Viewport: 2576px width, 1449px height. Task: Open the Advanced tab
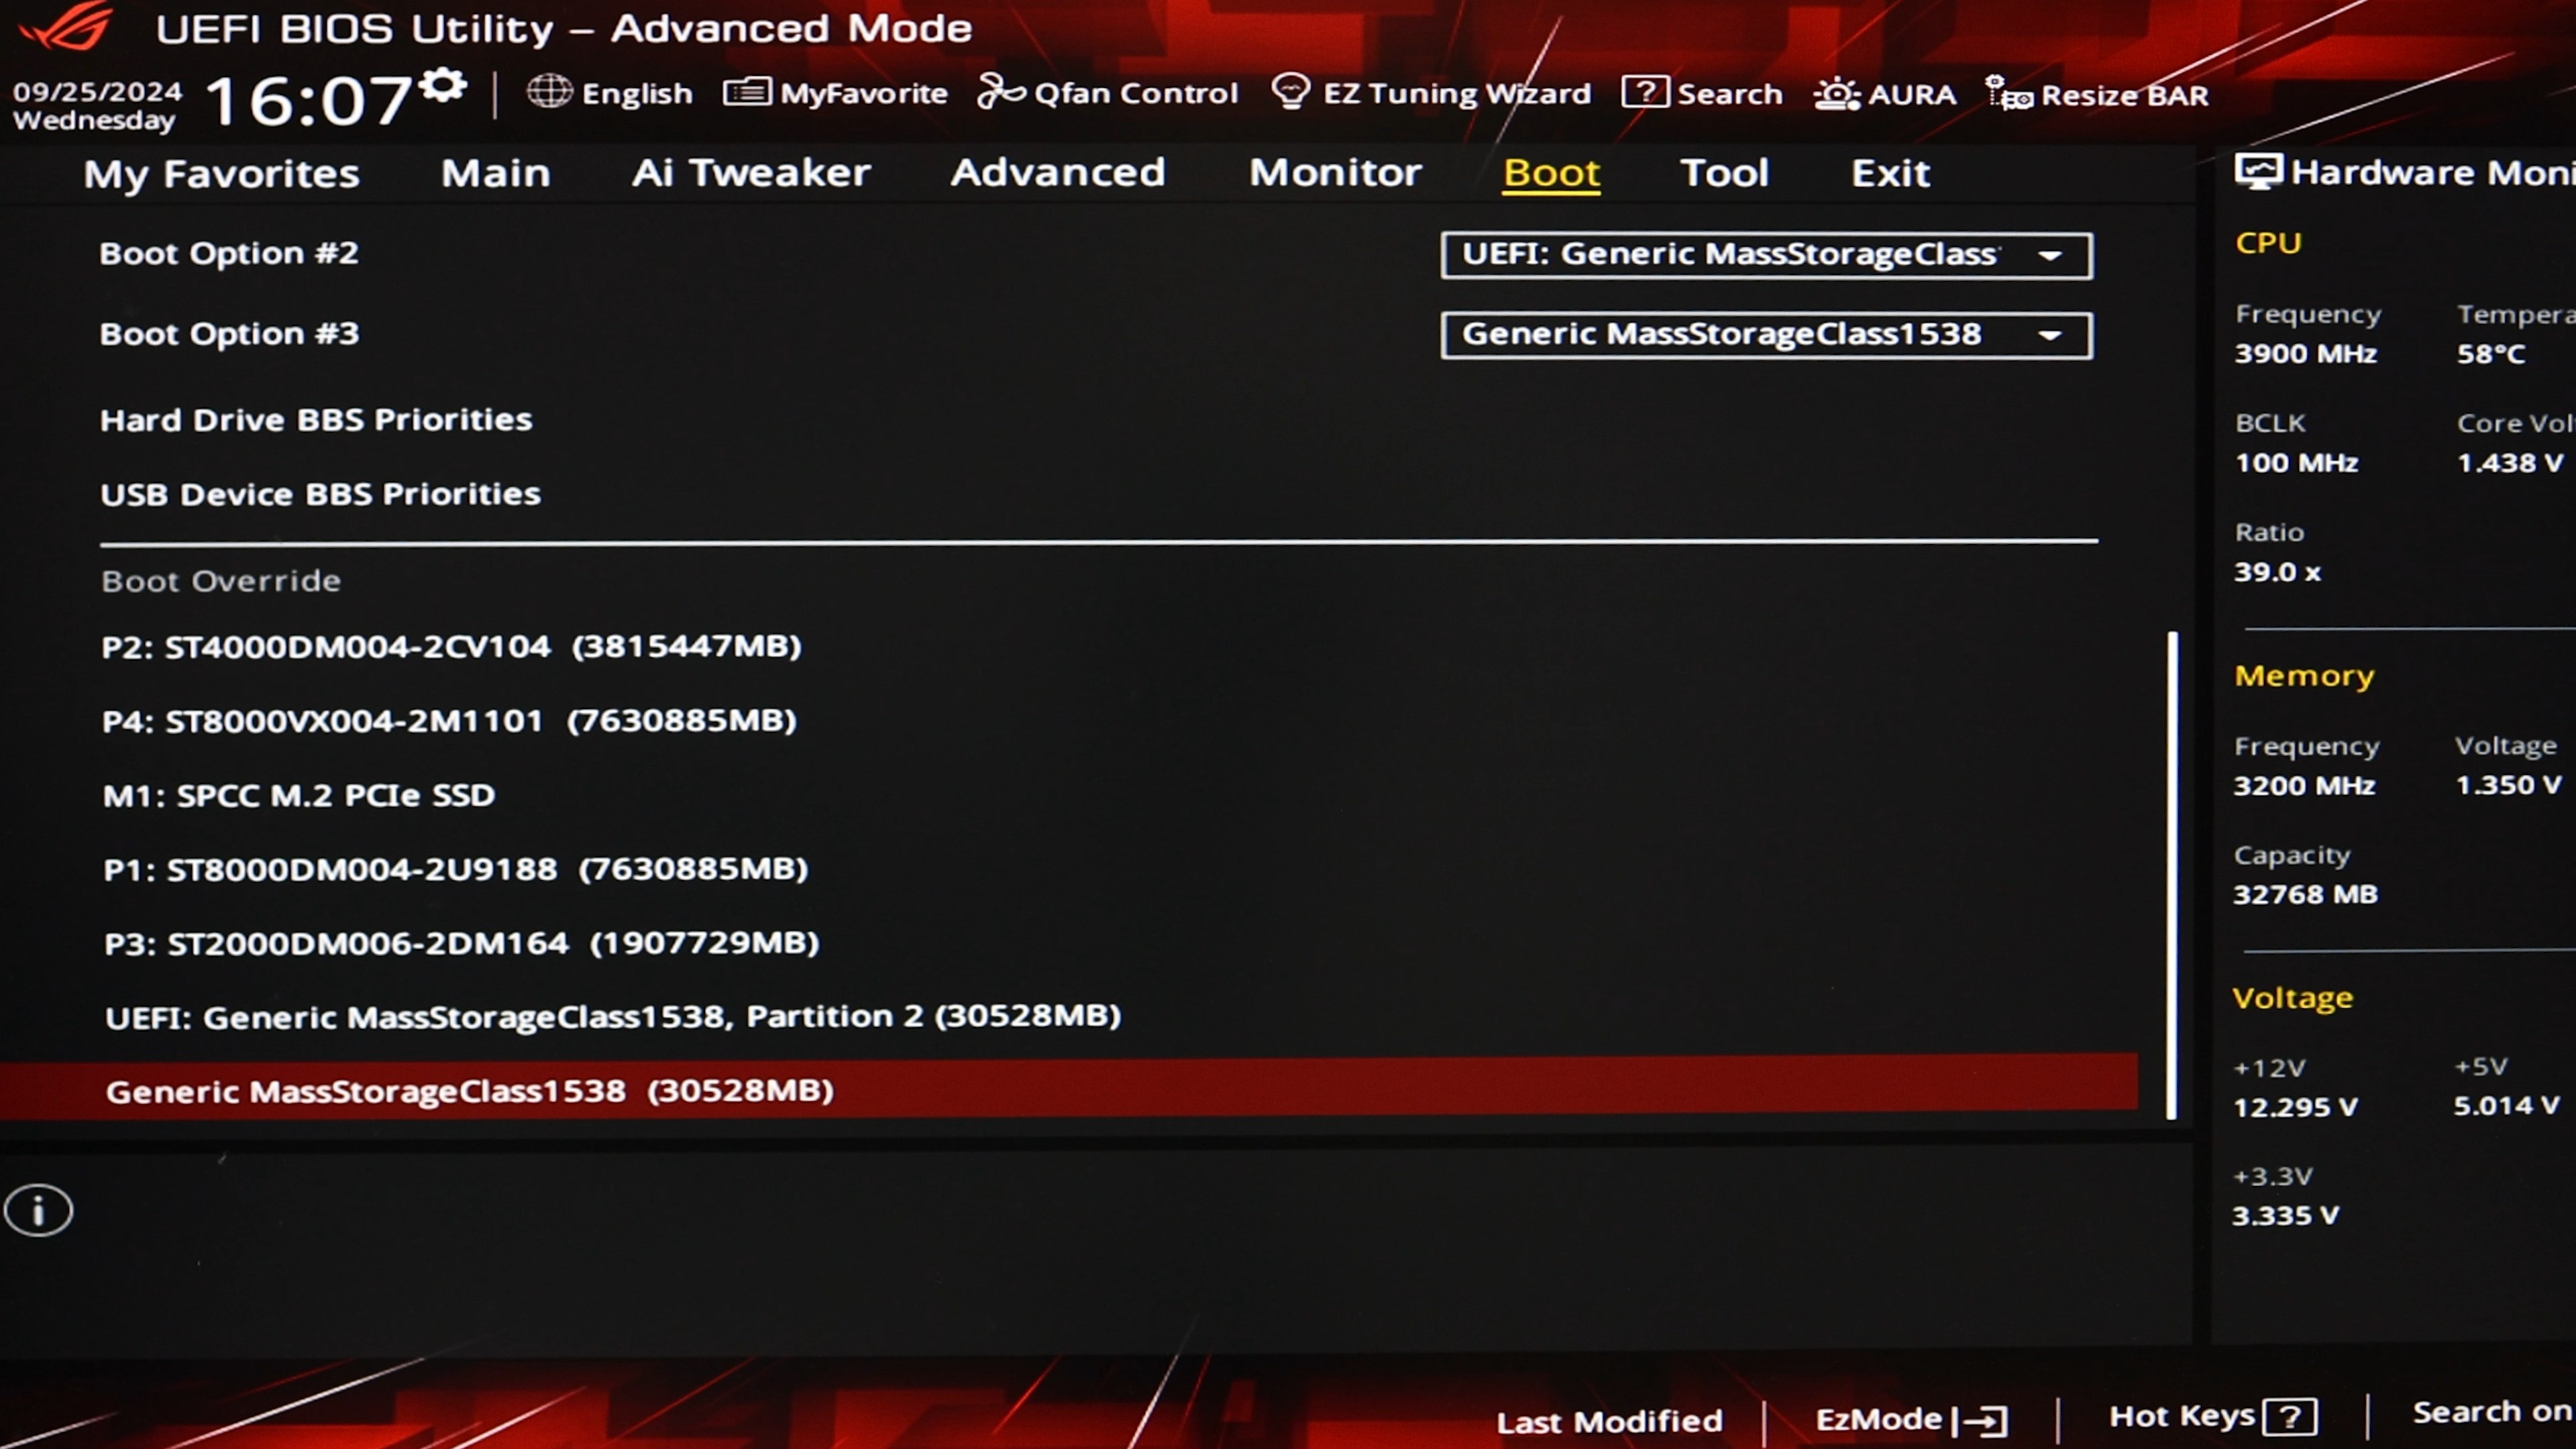(1058, 173)
